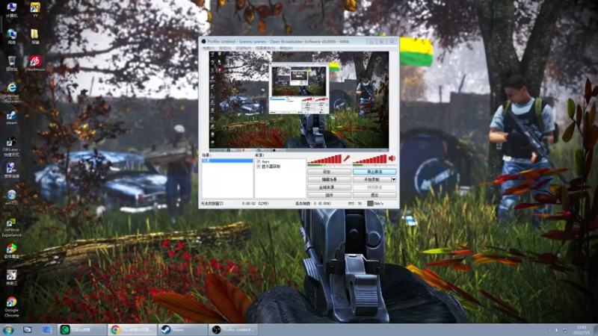Click the Exit (退出) button in OBS
This screenshot has width=598, height=336.
tap(374, 195)
